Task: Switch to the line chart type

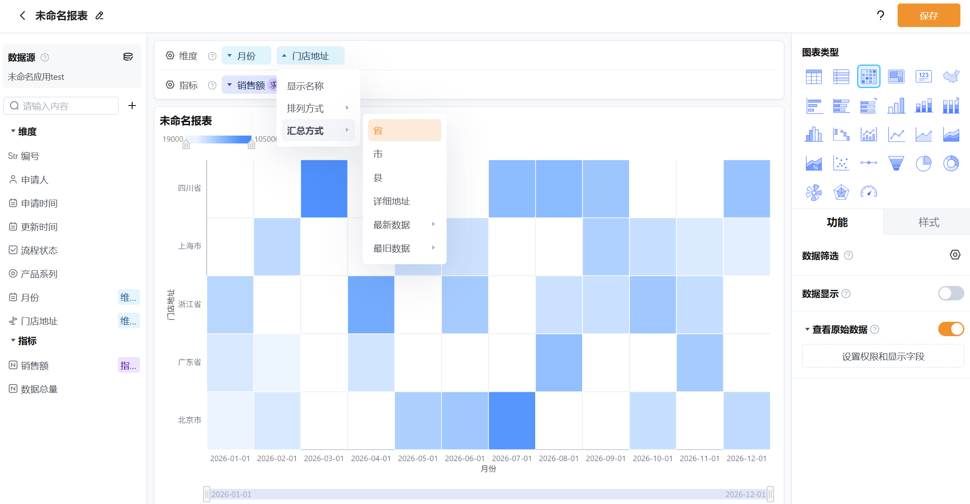Action: (896, 135)
